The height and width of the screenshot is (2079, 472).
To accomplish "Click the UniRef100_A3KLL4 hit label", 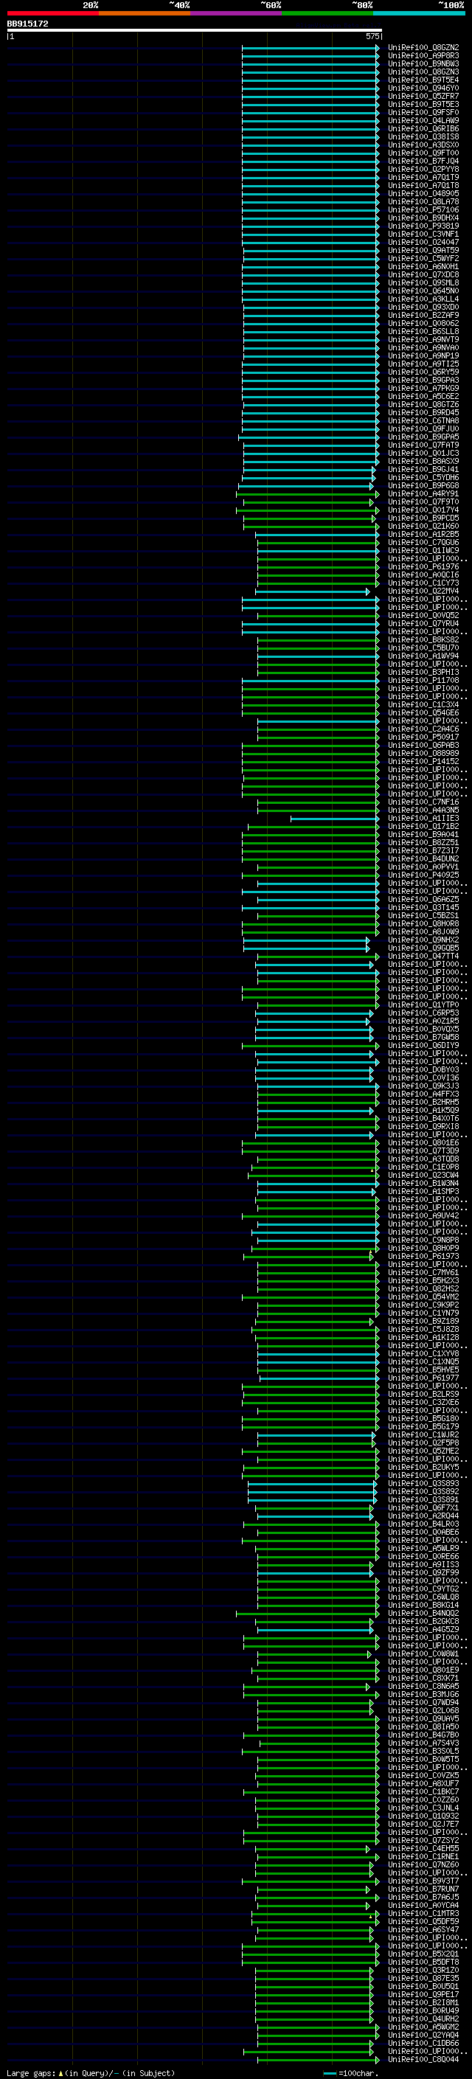I will click(423, 299).
